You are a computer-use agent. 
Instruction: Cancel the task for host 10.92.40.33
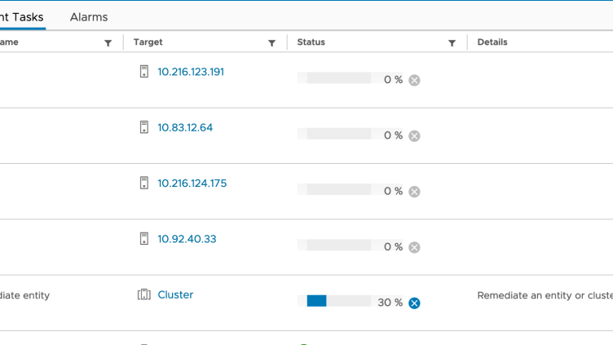[414, 247]
